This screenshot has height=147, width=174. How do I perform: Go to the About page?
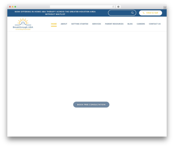[64, 24]
